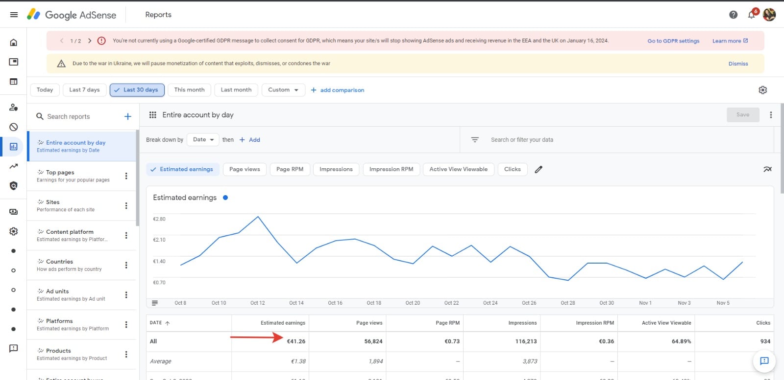The image size is (784, 380).
Task: Select the Last 30 days range
Action: (x=137, y=90)
